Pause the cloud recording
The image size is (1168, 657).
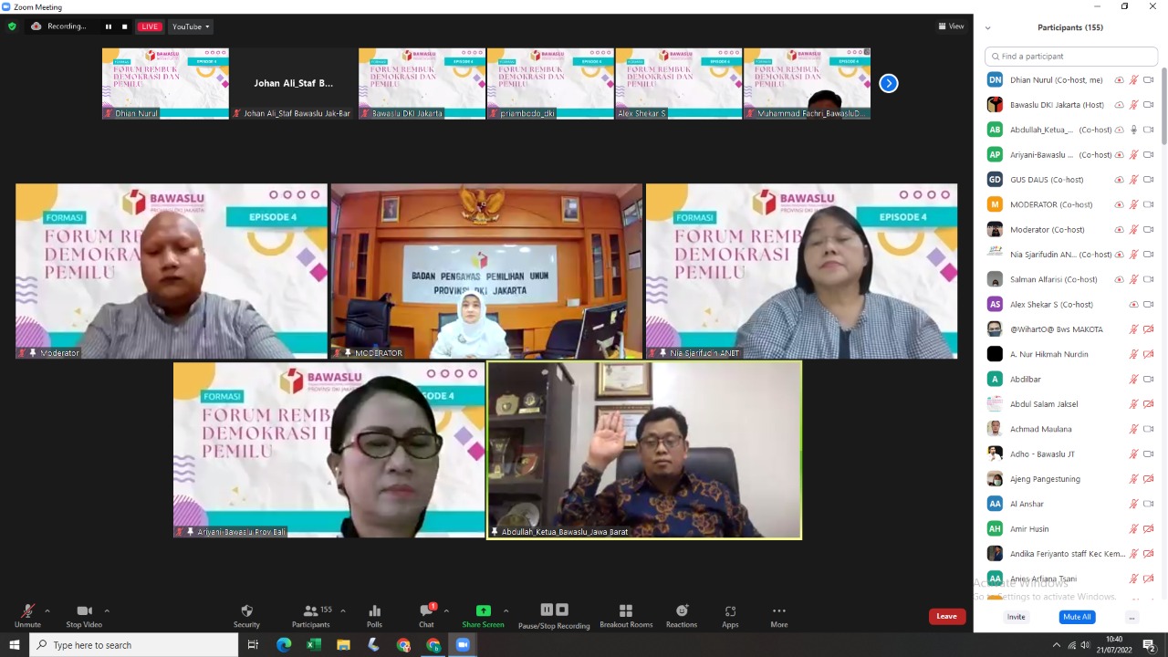pyautogui.click(x=546, y=610)
